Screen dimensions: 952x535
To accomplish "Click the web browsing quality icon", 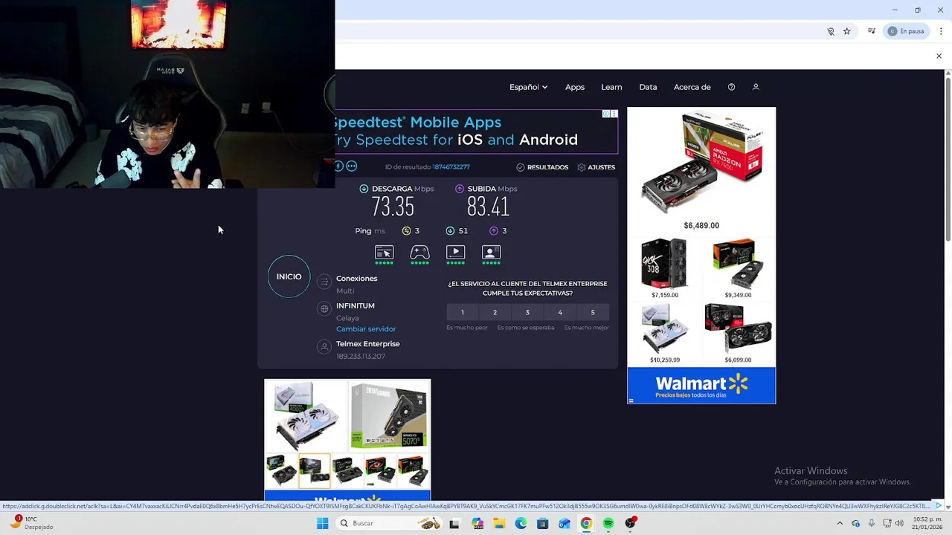I will (384, 253).
